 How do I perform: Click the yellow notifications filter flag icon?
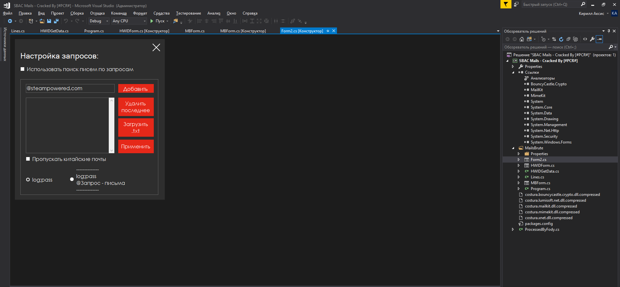click(506, 4)
